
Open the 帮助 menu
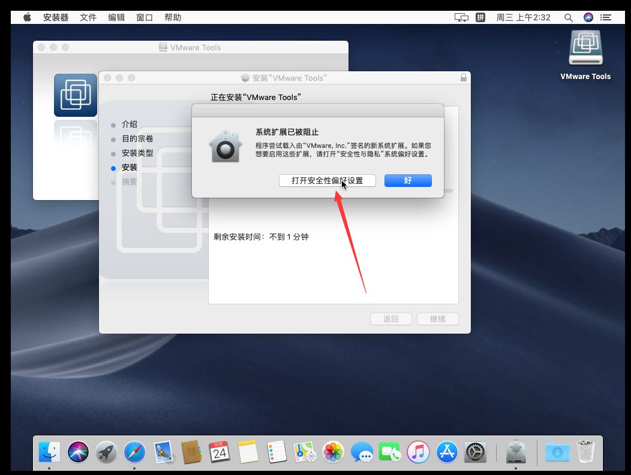point(173,17)
